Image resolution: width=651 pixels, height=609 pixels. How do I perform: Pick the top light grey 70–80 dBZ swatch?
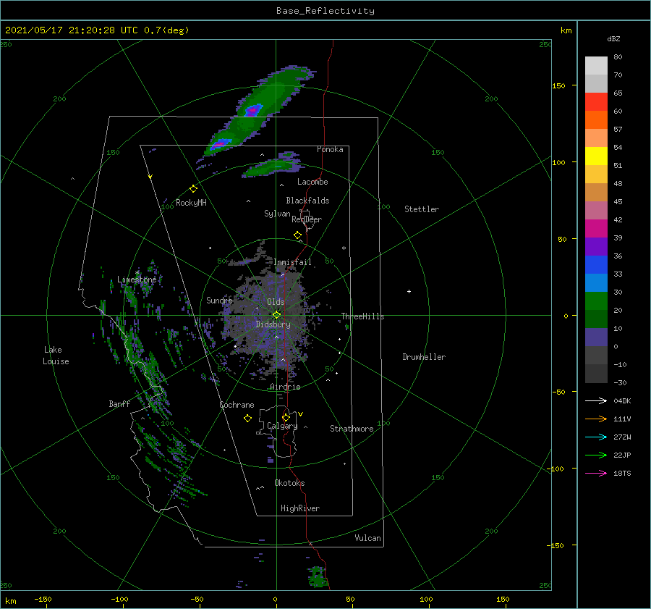click(x=596, y=65)
